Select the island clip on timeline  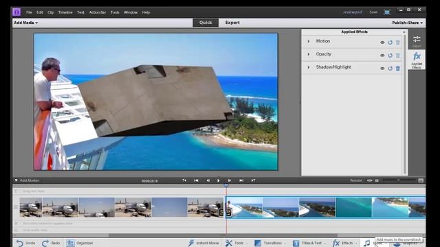click(326, 207)
